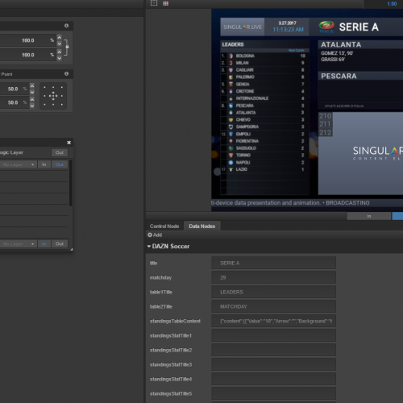Click the standingsStatTitle3 input field
403x403 pixels.
[273, 364]
